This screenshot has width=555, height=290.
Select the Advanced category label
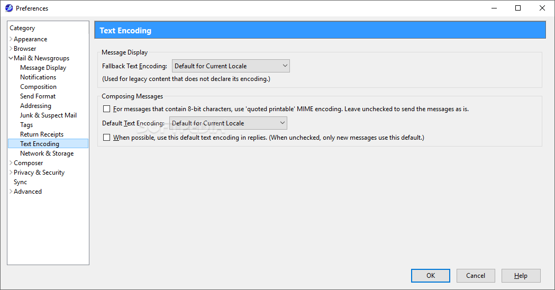click(28, 192)
